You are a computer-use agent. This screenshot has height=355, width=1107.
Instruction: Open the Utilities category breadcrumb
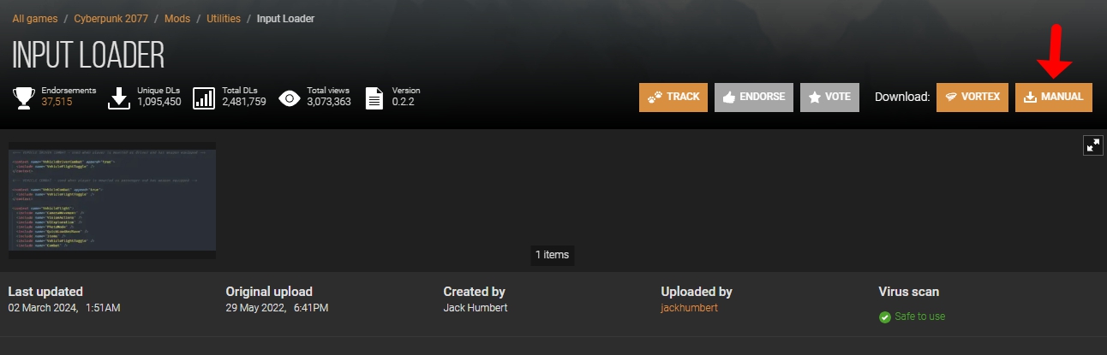click(224, 19)
